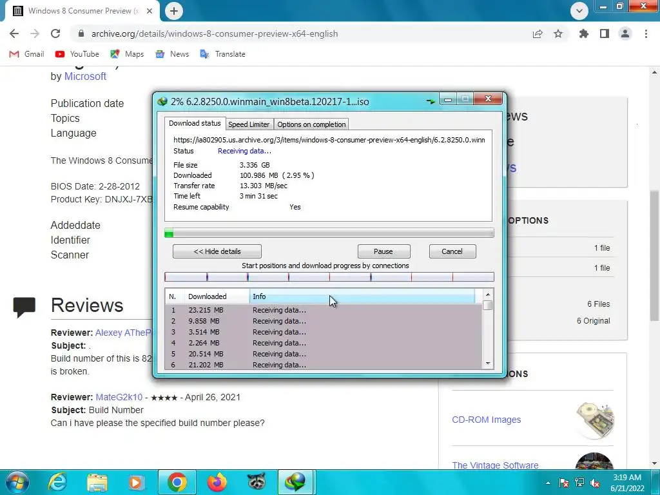Select connection 1 row with 23.215 MB

324,310
